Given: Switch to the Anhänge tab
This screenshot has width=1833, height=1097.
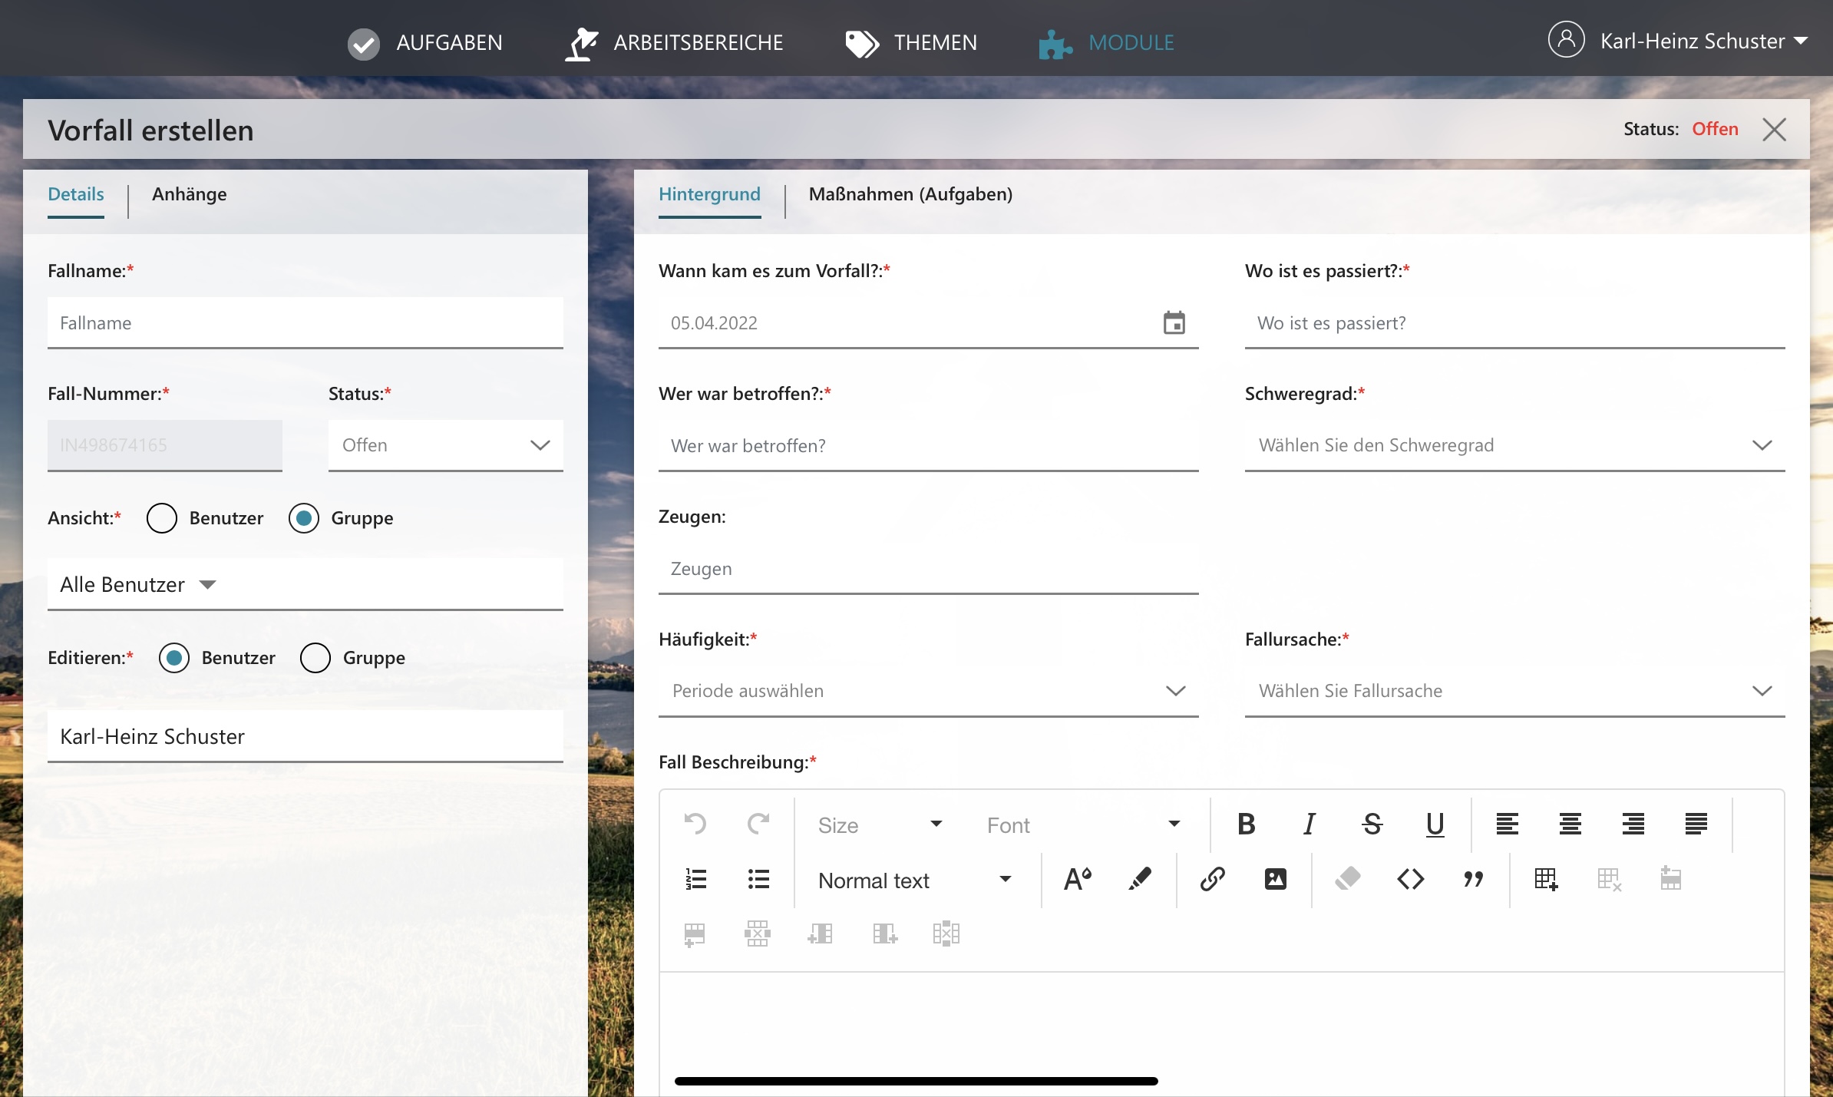Looking at the screenshot, I should point(189,194).
